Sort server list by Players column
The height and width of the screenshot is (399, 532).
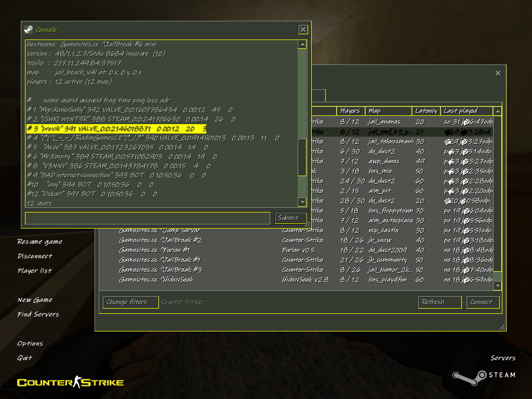point(351,111)
